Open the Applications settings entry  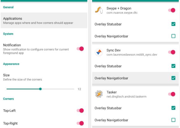tap(44, 20)
